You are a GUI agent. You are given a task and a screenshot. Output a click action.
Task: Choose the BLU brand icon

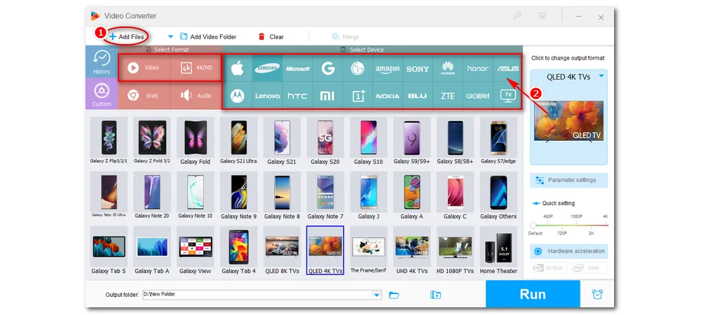pos(418,95)
